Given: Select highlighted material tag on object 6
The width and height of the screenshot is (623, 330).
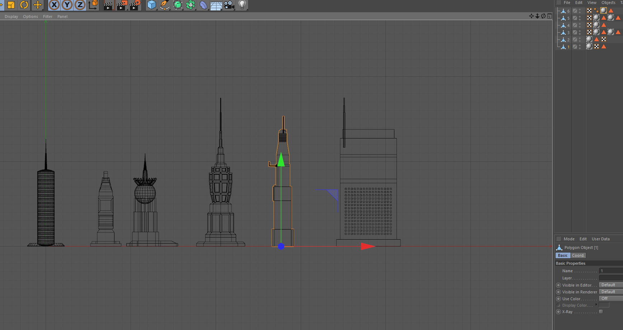Looking at the screenshot, I should pos(604,10).
